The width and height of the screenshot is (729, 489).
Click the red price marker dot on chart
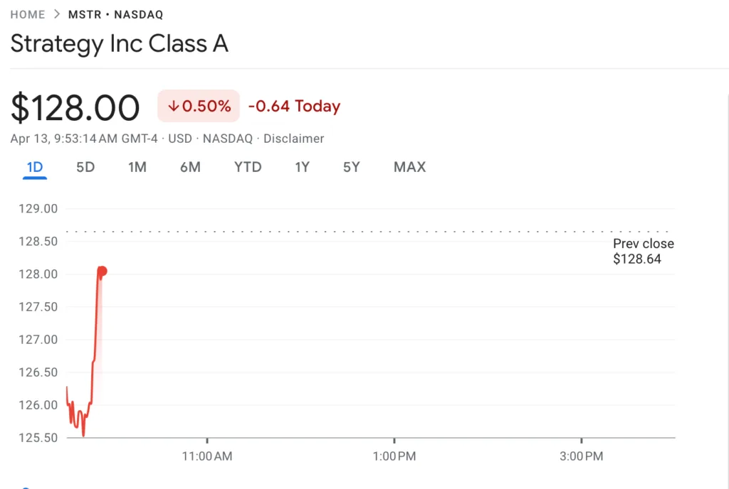click(101, 271)
